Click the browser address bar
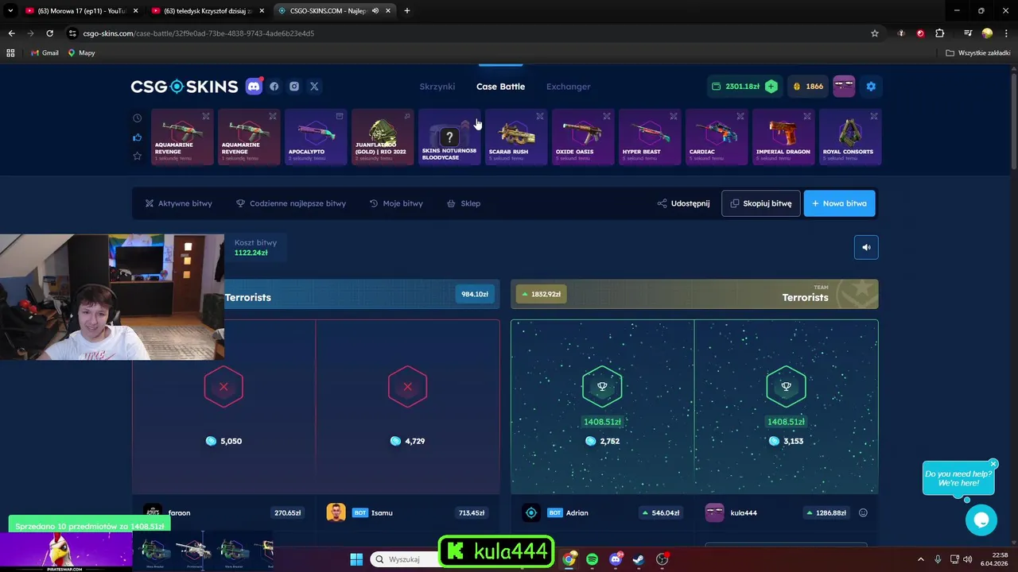The width and height of the screenshot is (1018, 572). pos(469,33)
